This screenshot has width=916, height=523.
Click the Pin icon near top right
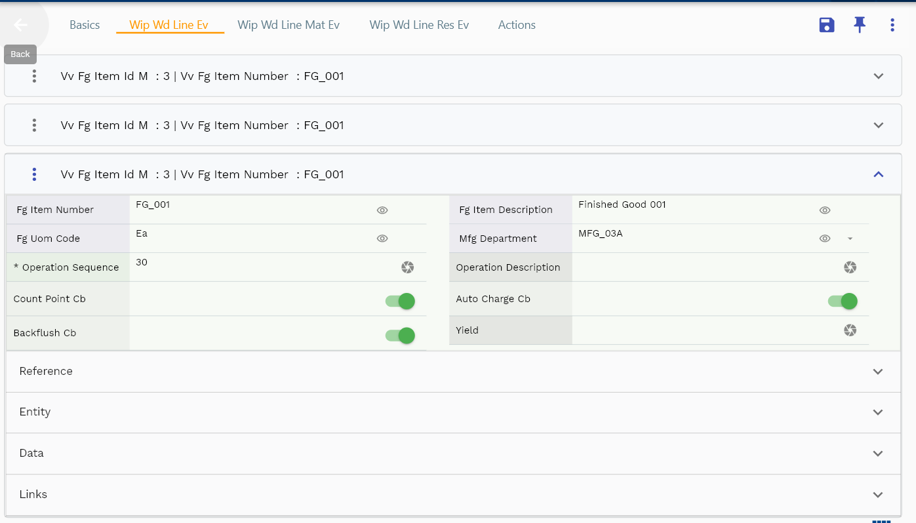(860, 24)
